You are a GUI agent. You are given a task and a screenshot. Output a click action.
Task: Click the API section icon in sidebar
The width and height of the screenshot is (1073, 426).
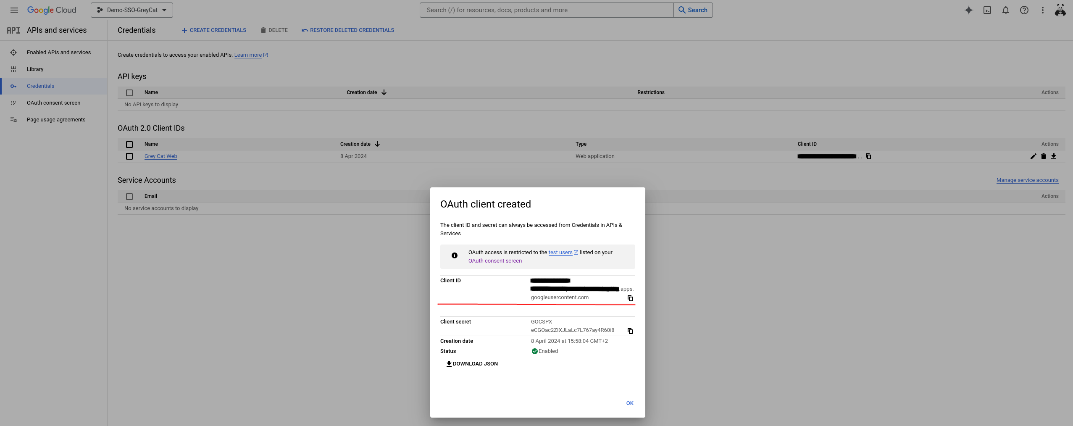[13, 30]
